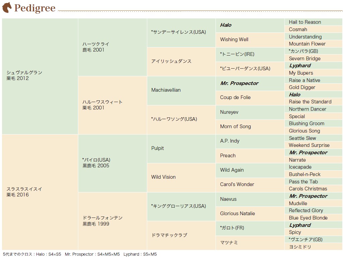Open the ハーツクライ pedigree cell
The width and height of the screenshot is (347, 257).
(x=112, y=48)
